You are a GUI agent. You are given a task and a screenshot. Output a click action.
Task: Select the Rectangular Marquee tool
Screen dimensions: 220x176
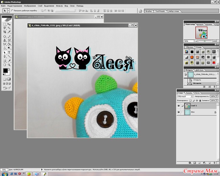point(4,24)
